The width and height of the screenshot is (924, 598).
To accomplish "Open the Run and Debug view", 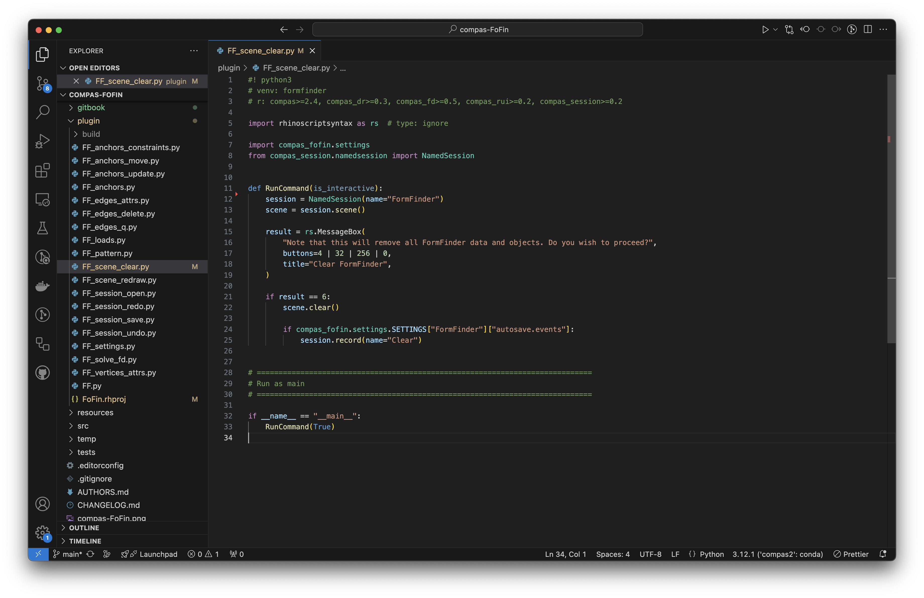I will point(42,141).
